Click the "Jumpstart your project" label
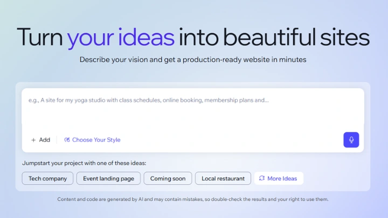 (x=84, y=163)
